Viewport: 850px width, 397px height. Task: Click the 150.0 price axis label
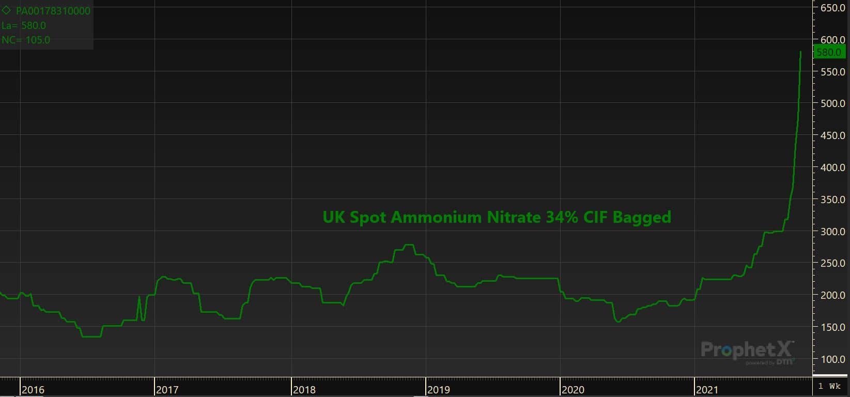click(x=833, y=327)
